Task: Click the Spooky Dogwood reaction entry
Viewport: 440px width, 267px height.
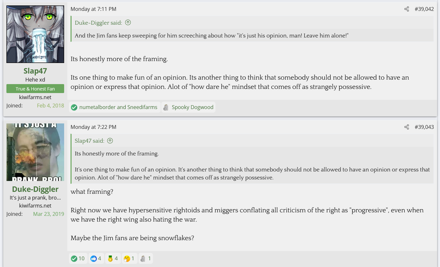Action: coord(192,107)
